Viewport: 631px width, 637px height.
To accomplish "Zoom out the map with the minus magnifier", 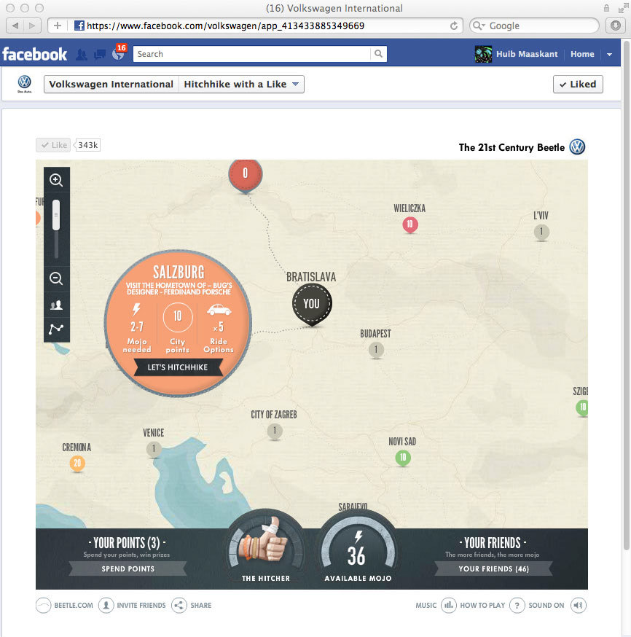I will [x=56, y=278].
